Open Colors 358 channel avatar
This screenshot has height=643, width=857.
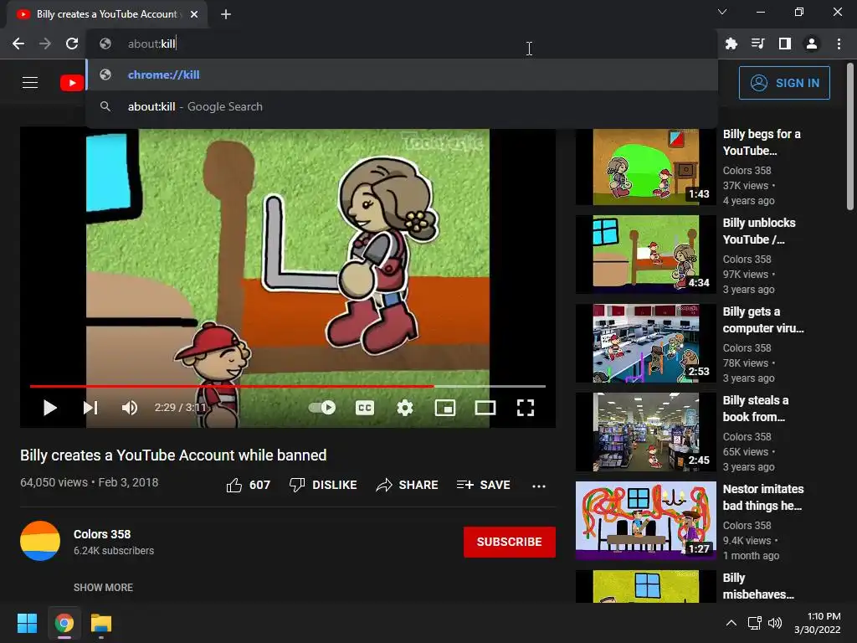click(x=40, y=541)
